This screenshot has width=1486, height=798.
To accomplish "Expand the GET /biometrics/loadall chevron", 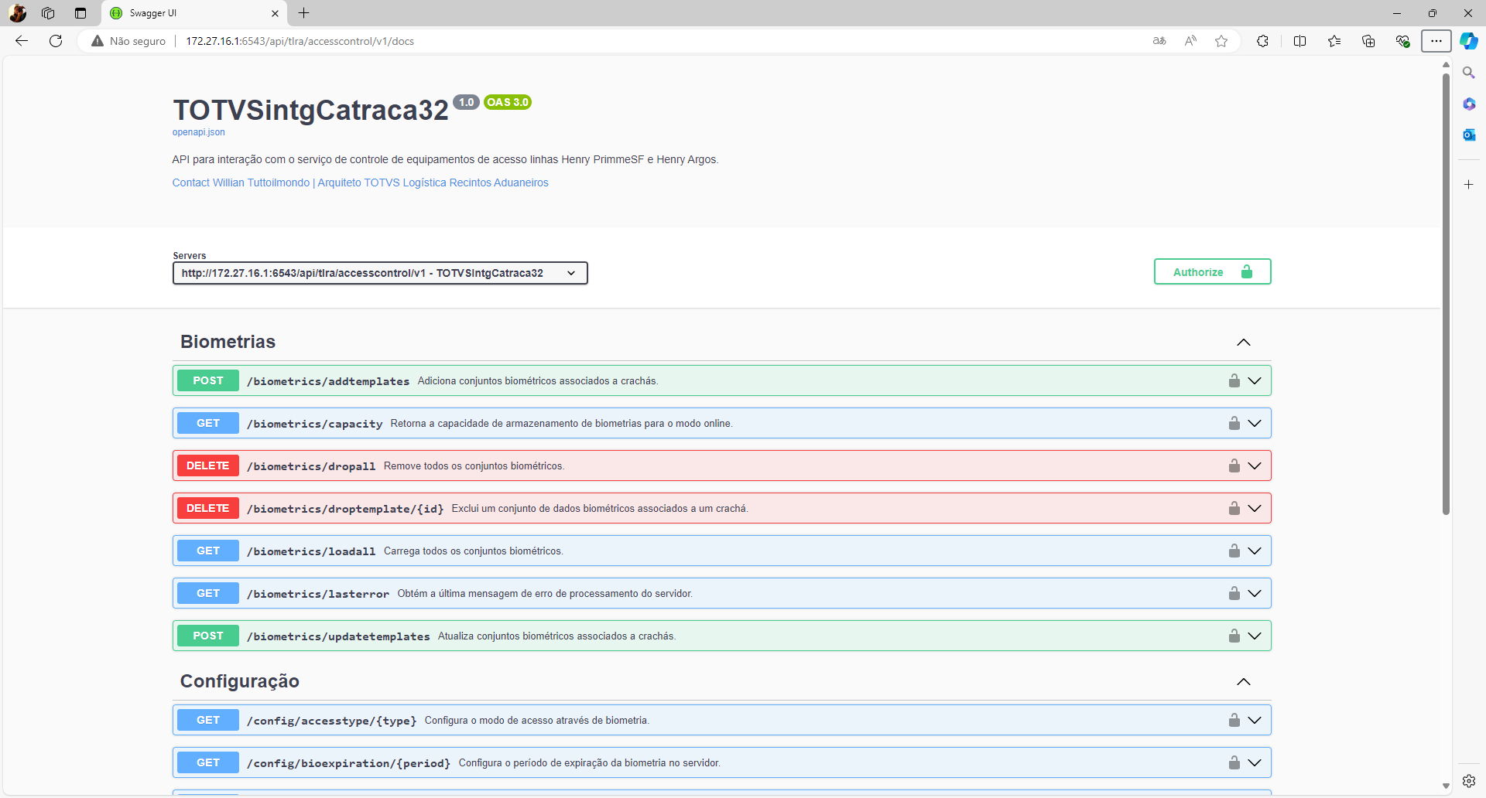I will coord(1255,551).
